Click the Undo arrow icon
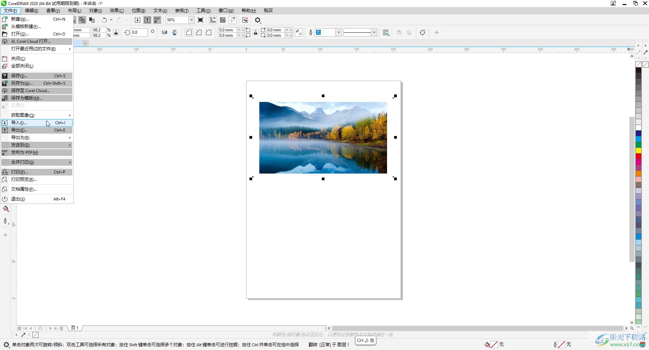 pyautogui.click(x=104, y=20)
